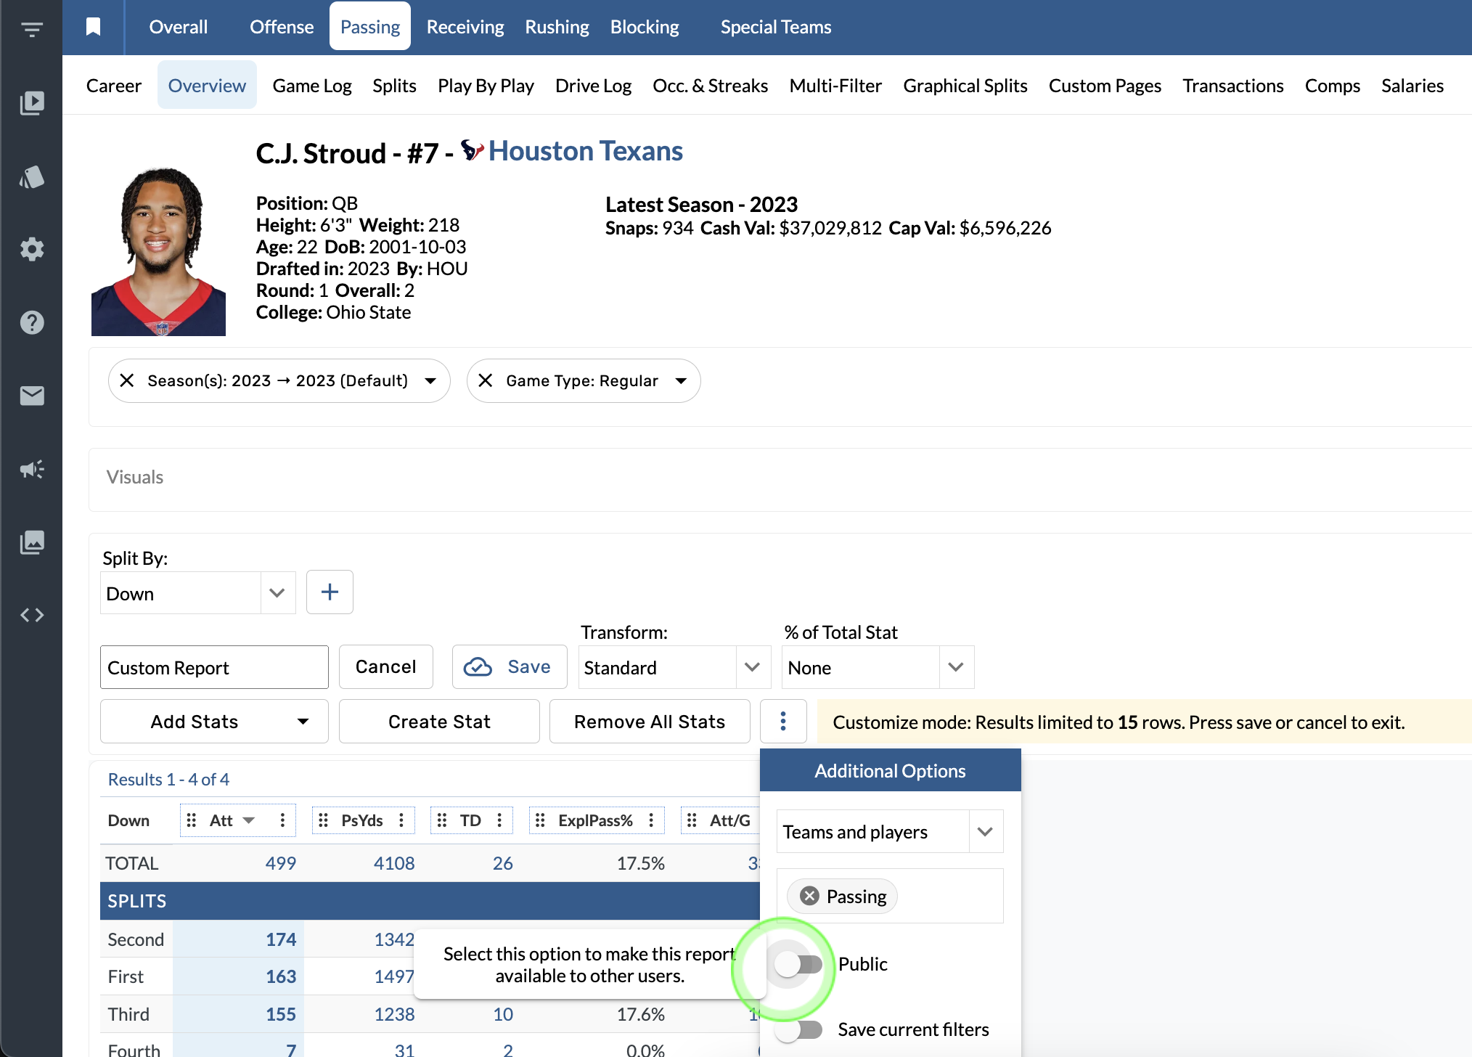Enable Save current filters toggle
Screen dimensions: 1472x1057
tap(798, 1029)
